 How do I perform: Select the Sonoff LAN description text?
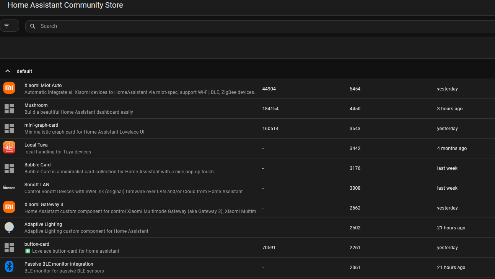(x=134, y=192)
